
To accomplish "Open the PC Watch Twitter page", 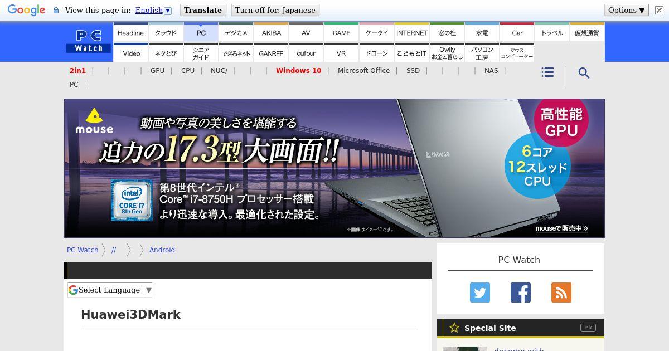I will point(480,292).
